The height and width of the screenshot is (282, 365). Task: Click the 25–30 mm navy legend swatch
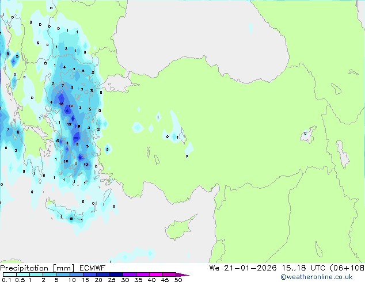(x=116, y=275)
